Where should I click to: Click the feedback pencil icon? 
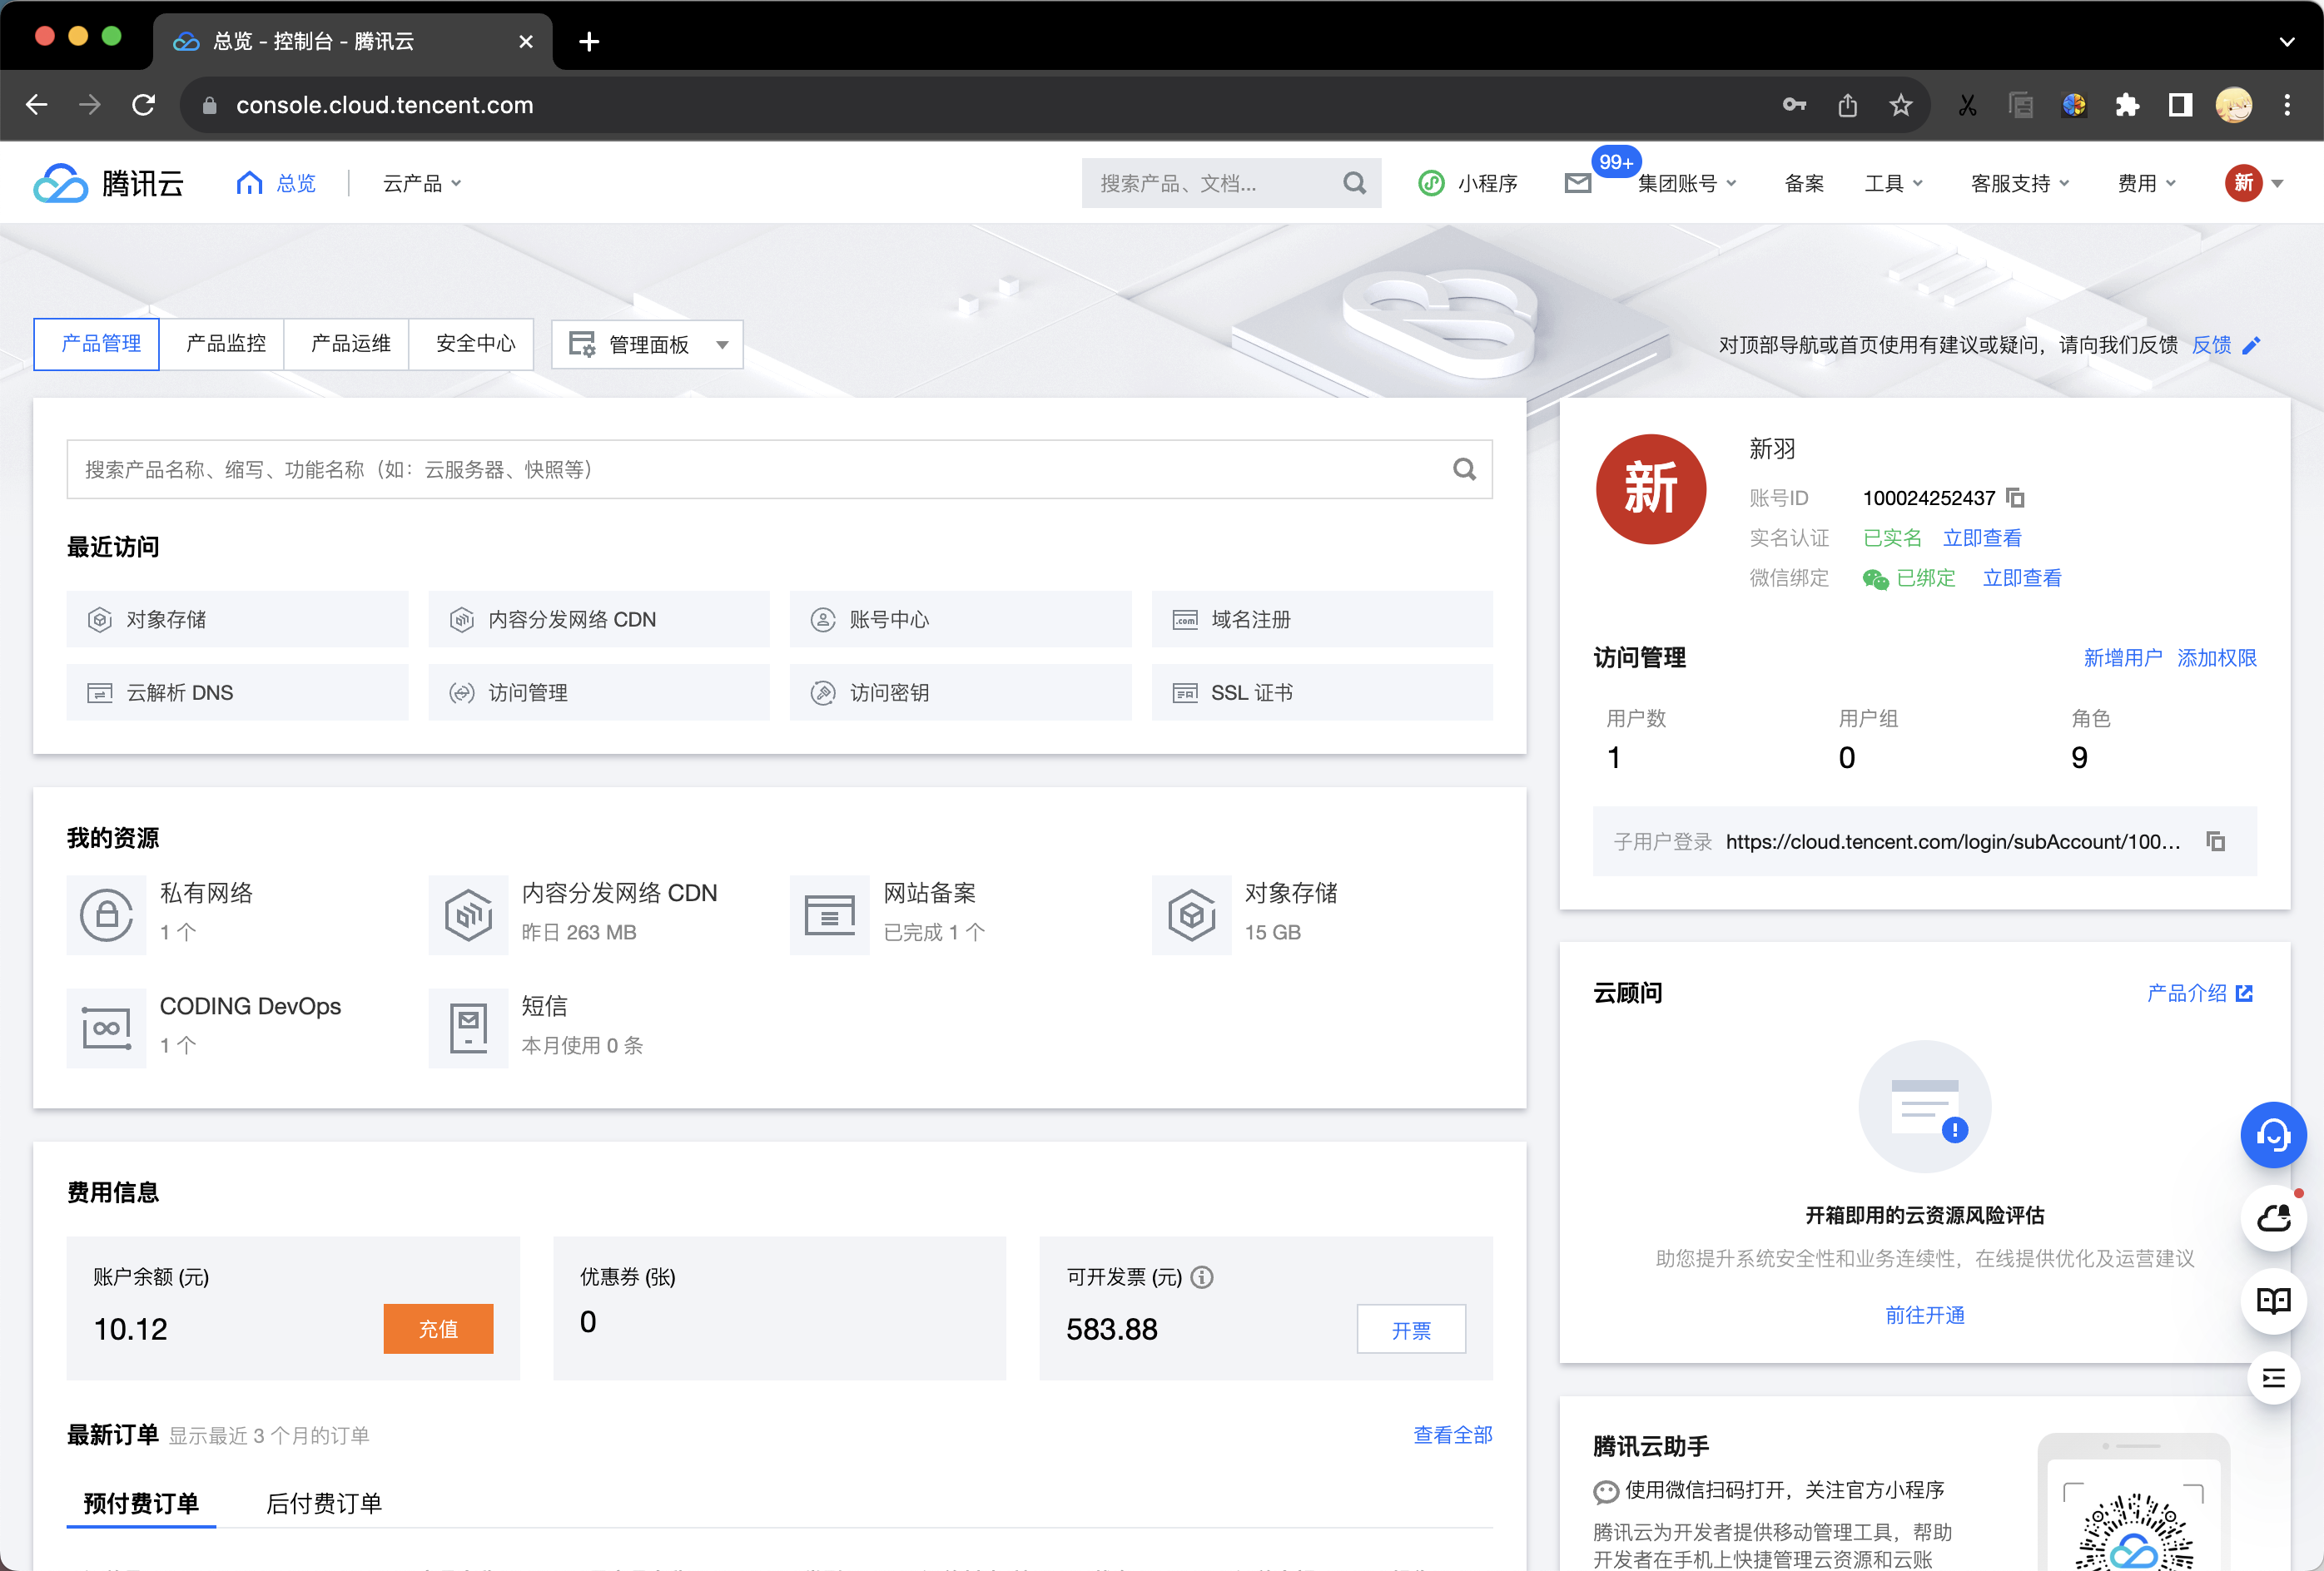coord(2251,344)
